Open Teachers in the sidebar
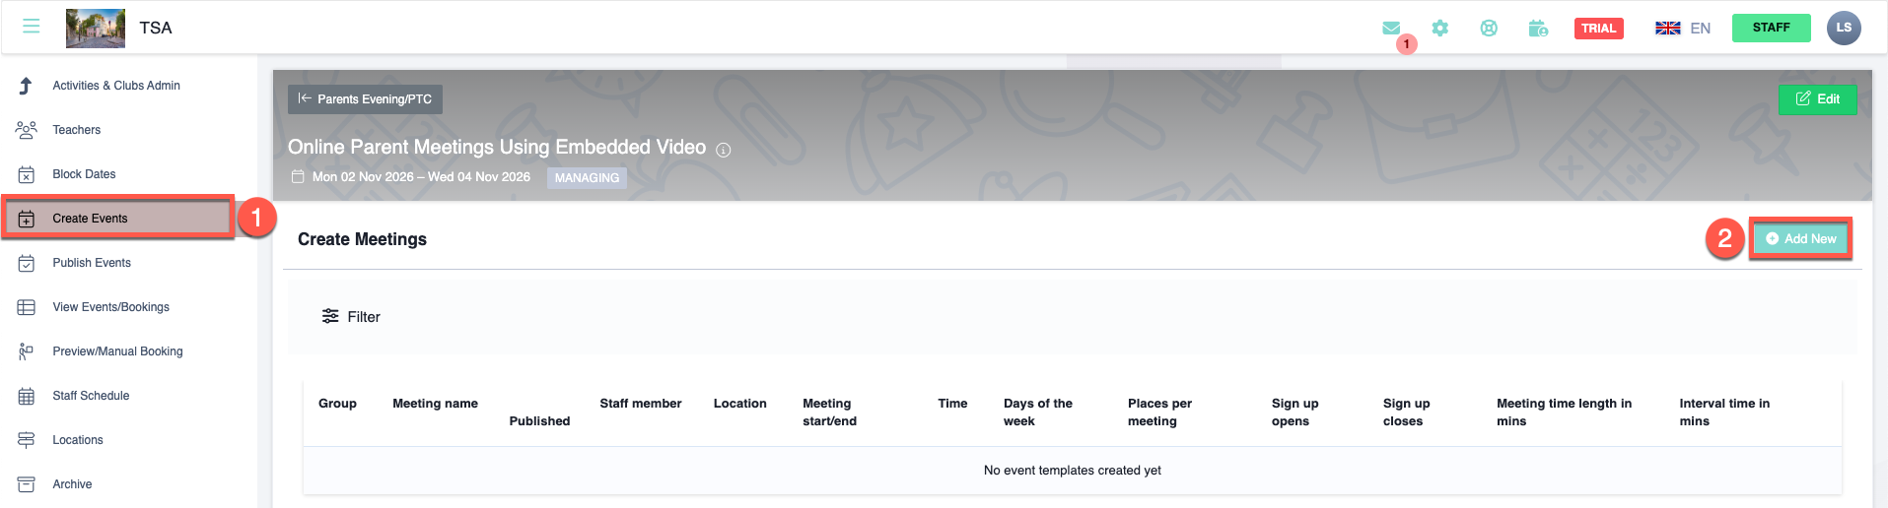 tap(77, 130)
